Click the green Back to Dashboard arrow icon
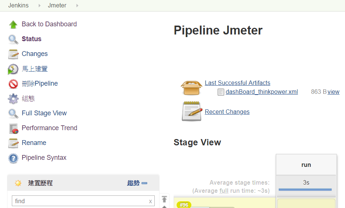The image size is (345, 208). [x=13, y=24]
